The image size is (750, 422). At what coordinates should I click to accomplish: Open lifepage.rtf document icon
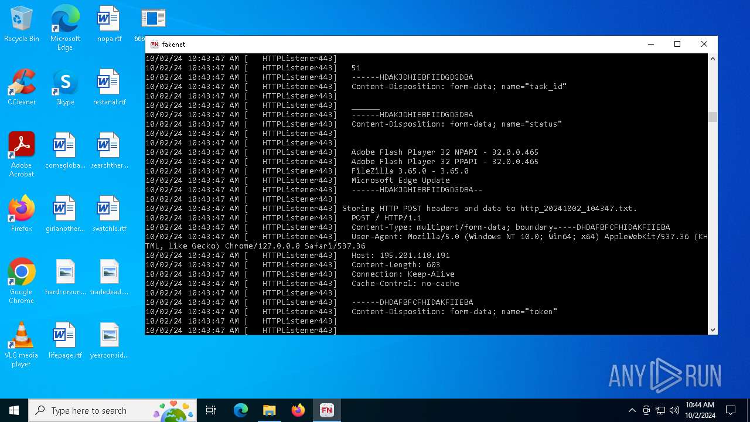[65, 341]
